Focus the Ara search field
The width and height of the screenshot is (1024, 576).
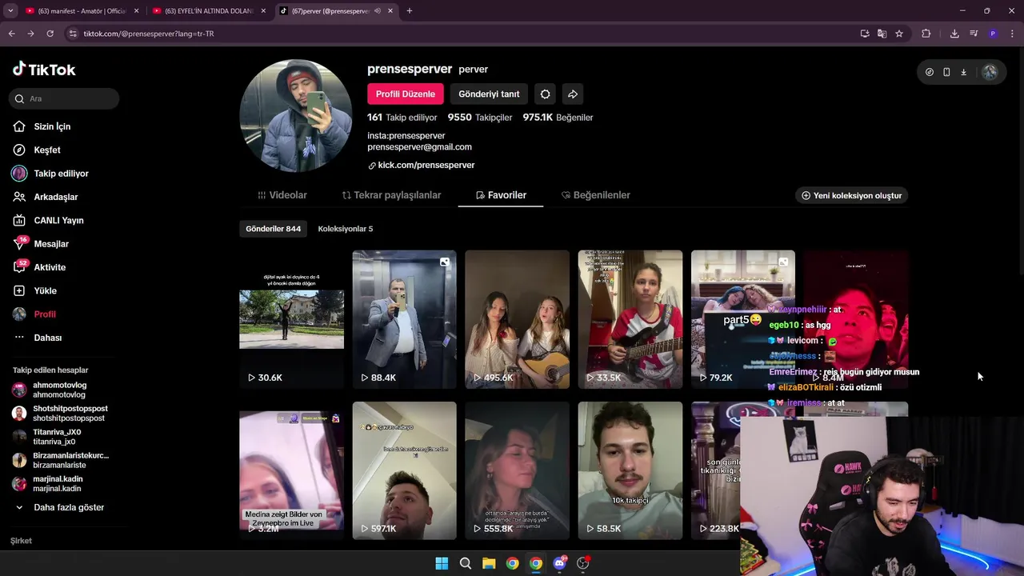point(64,98)
